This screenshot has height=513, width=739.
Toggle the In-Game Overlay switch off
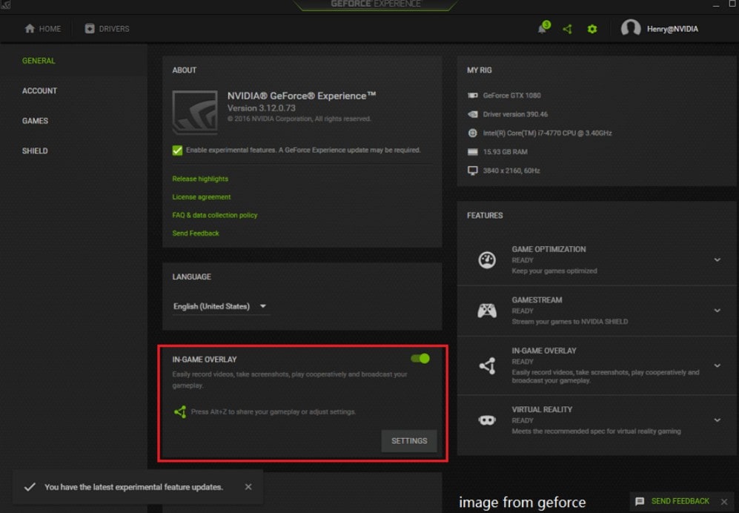420,358
